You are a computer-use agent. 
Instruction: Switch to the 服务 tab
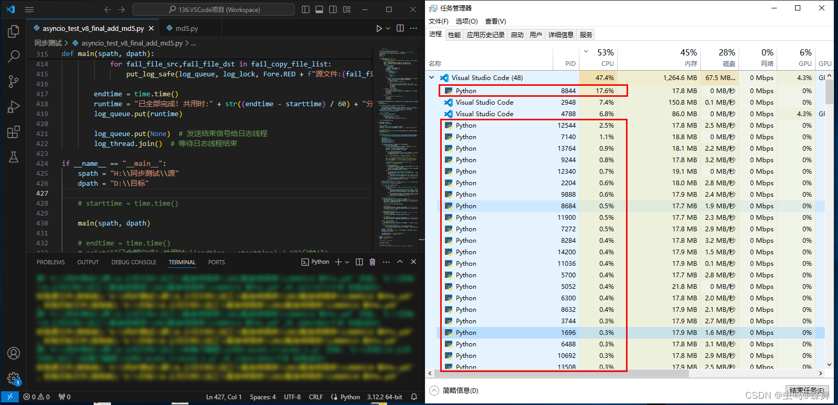pyautogui.click(x=586, y=35)
